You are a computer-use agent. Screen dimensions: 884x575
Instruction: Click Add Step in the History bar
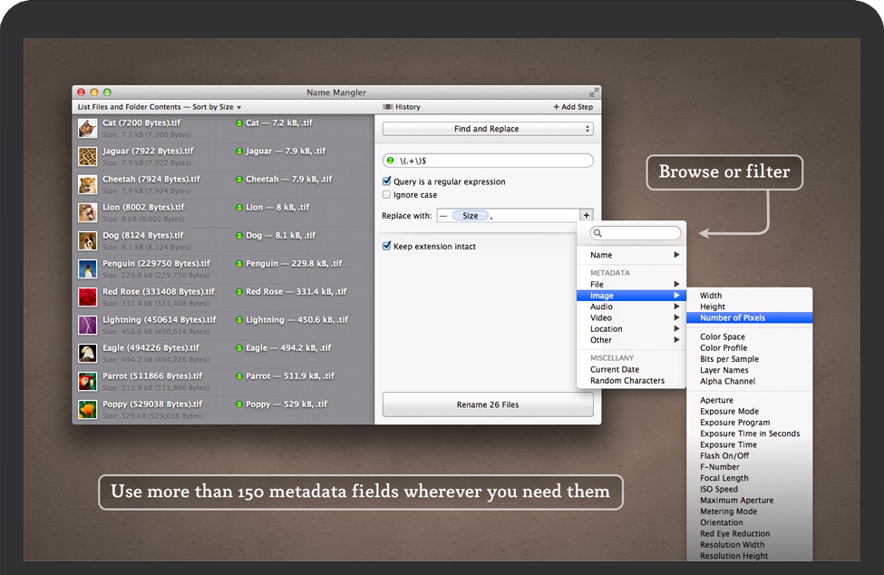click(x=573, y=106)
